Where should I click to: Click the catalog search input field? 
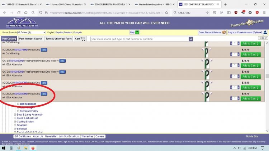click(140, 39)
